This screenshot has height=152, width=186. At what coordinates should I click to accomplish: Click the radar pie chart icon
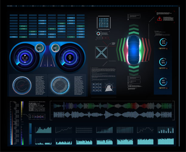pos(109,87)
